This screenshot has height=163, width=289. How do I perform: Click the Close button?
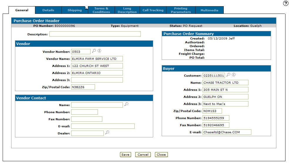pos(161,154)
